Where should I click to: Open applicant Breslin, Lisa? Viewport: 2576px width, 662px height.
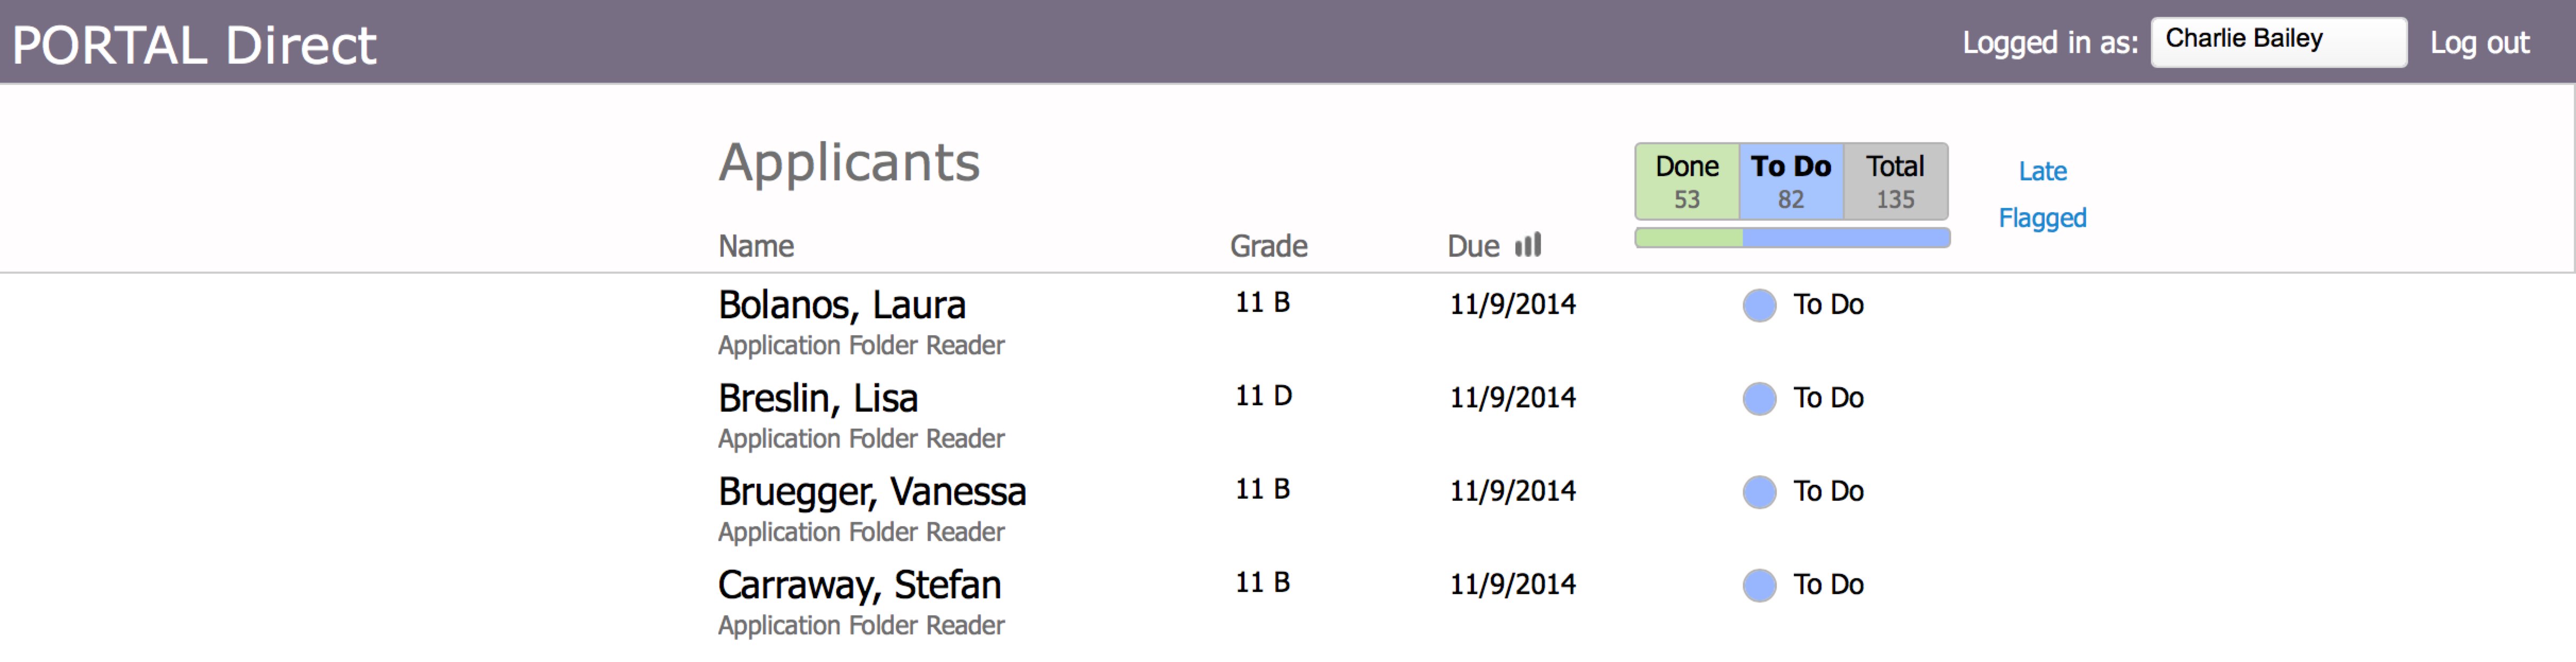[817, 398]
